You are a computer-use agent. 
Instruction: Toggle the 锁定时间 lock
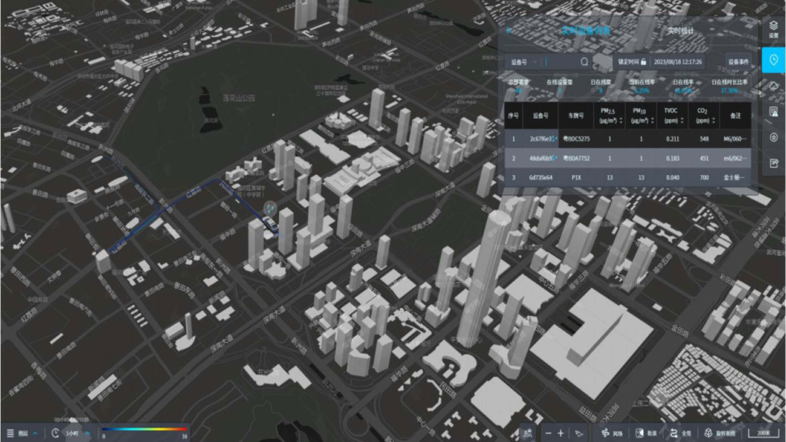[x=632, y=62]
